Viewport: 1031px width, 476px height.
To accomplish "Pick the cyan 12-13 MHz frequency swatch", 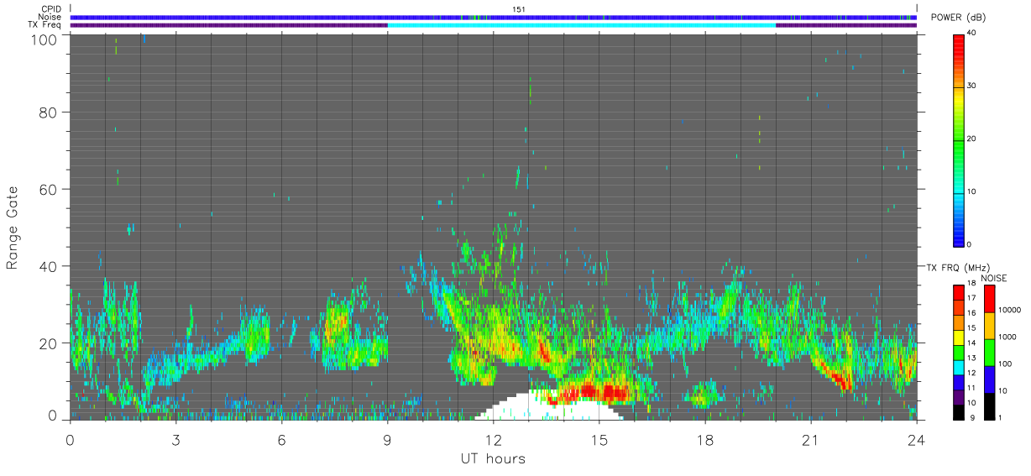I will point(958,366).
